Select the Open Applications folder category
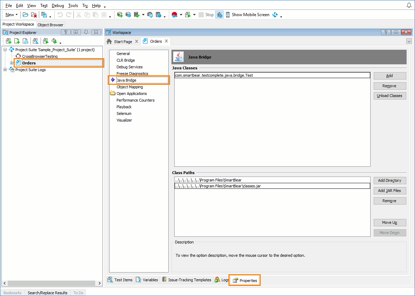415x296 pixels. coord(132,94)
